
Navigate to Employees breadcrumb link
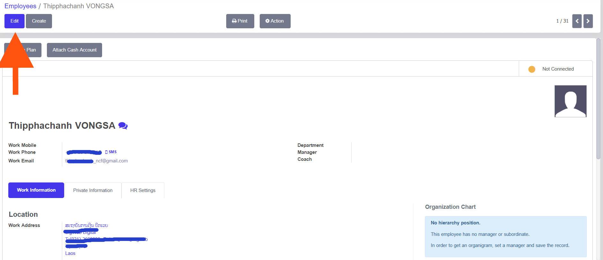20,6
